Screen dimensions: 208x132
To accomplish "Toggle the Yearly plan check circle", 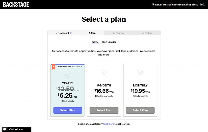I will point(68,75).
